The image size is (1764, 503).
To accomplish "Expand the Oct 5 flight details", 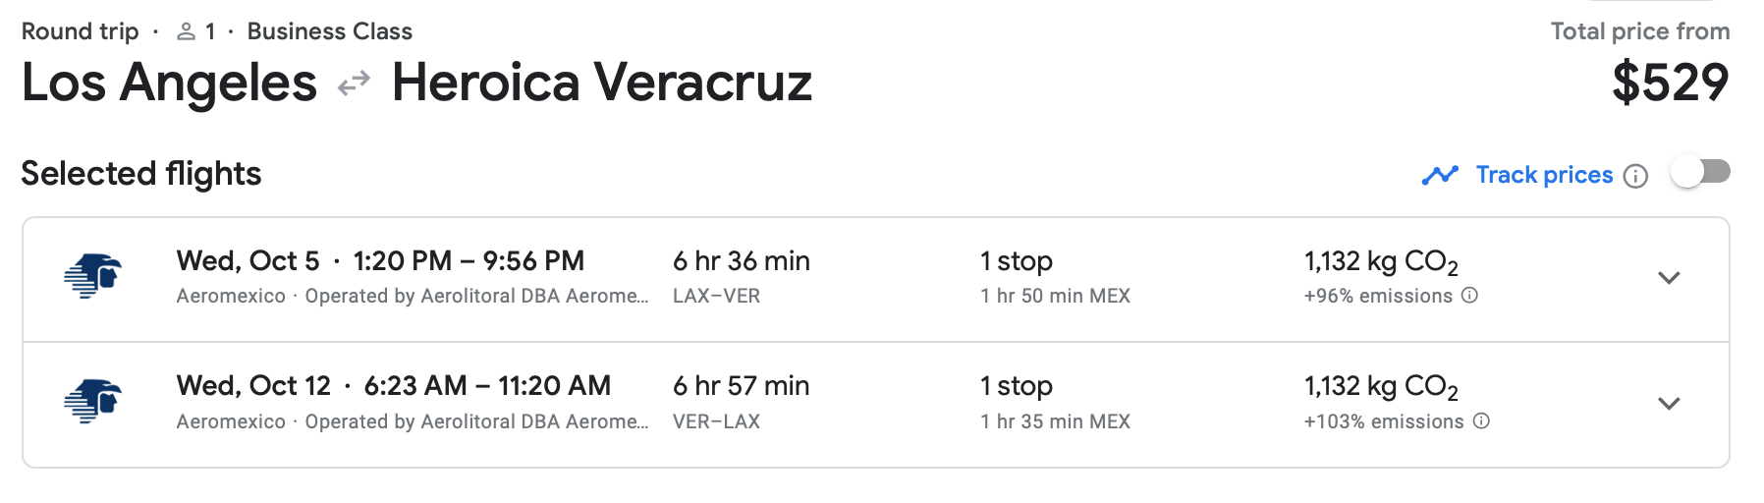I will coord(1669,278).
